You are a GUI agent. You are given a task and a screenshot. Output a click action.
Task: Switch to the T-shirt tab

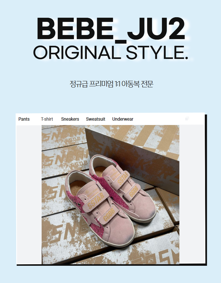click(x=47, y=119)
